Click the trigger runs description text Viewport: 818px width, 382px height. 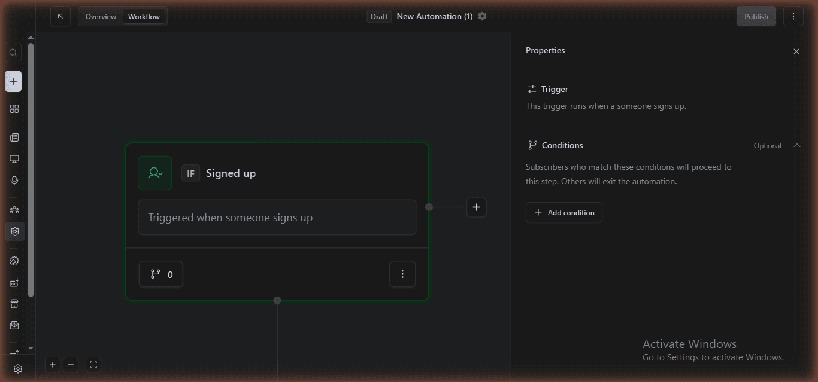(x=606, y=106)
